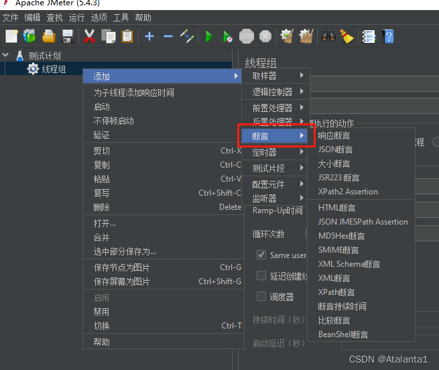Open the 帮助 menu in menu bar
This screenshot has width=439, height=370.
tap(143, 17)
